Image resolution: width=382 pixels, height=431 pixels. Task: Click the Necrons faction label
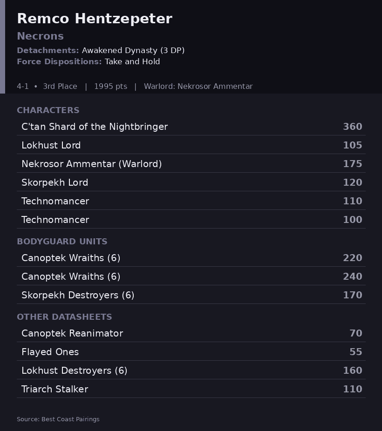[x=41, y=36]
